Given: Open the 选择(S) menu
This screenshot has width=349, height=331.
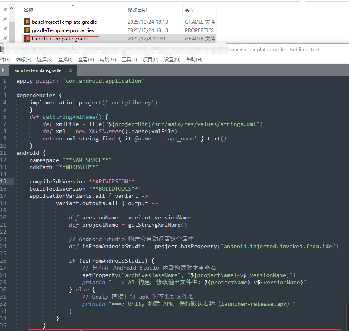Looking at the screenshot, I should point(45,60).
